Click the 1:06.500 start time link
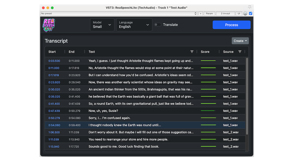 tap(54, 132)
